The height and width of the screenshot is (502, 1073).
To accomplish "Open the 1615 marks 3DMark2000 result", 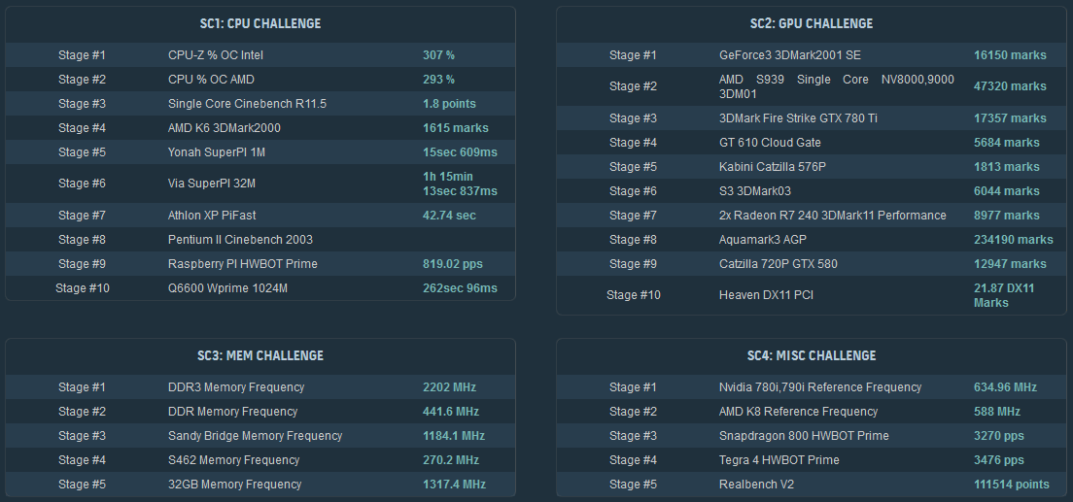I will coord(455,128).
